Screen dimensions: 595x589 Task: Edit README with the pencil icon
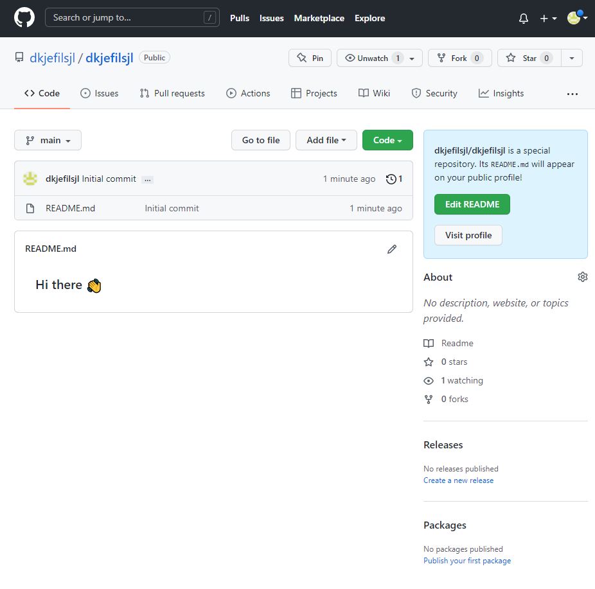(x=392, y=249)
